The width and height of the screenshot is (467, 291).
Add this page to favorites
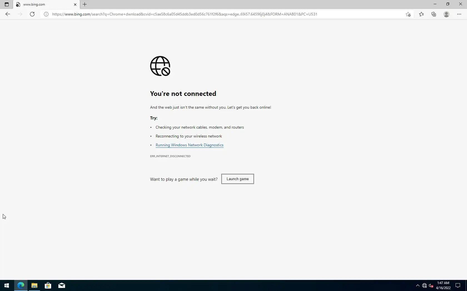(408, 14)
